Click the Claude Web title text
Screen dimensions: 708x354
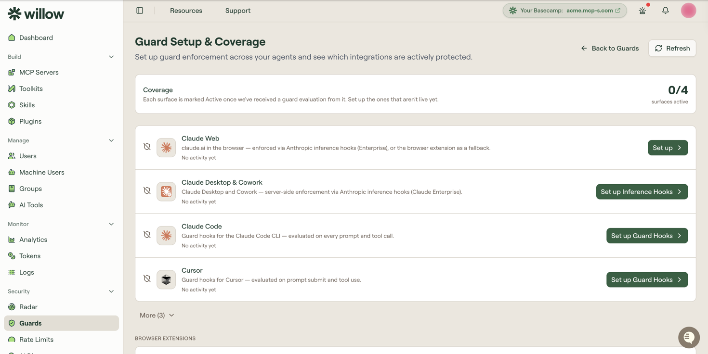click(200, 139)
